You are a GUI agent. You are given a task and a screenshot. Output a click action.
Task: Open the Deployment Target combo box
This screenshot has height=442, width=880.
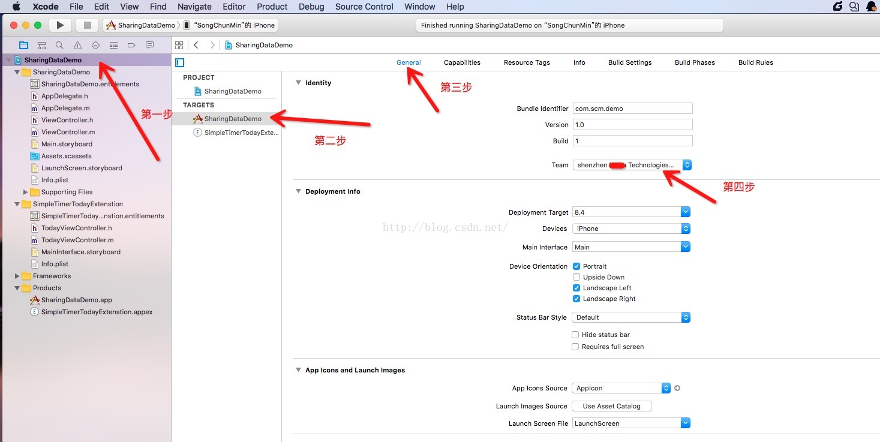coord(631,212)
